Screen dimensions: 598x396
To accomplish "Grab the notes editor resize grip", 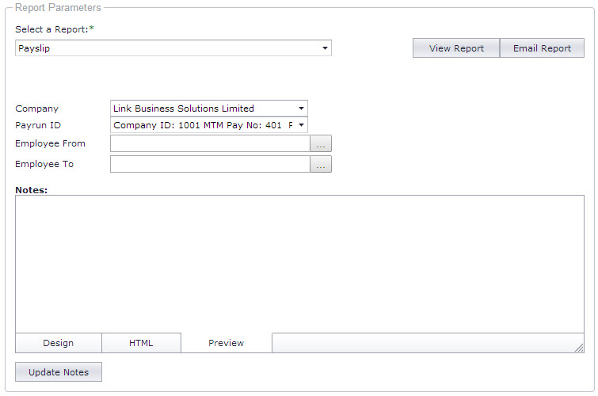I will 579,348.
